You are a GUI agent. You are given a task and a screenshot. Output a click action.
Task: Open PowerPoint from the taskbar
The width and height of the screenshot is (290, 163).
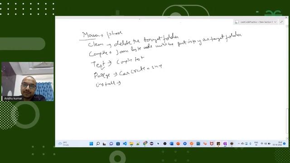[x=178, y=144]
